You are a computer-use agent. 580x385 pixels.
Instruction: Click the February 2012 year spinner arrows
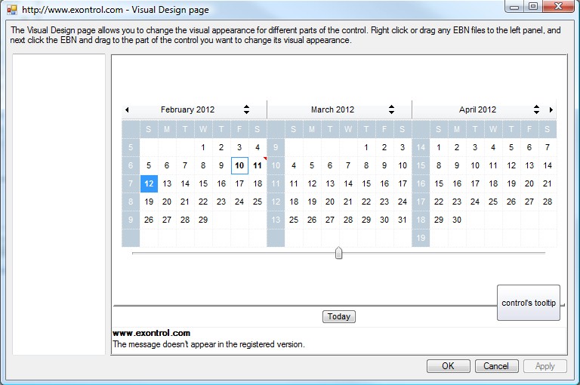[x=246, y=109]
